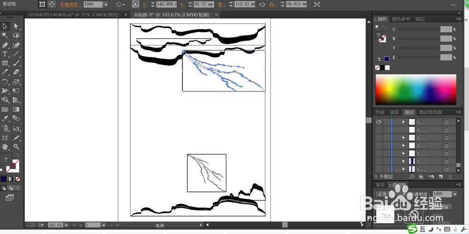The width and height of the screenshot is (469, 234).
Task: Select the Paintbrush tool
Action: point(16,63)
